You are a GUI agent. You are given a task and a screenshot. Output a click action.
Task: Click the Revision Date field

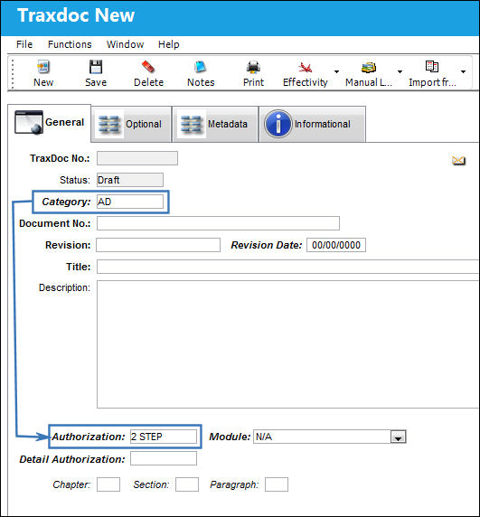point(336,245)
